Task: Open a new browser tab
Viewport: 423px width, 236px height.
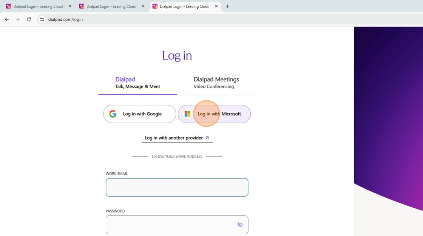Action: point(227,6)
